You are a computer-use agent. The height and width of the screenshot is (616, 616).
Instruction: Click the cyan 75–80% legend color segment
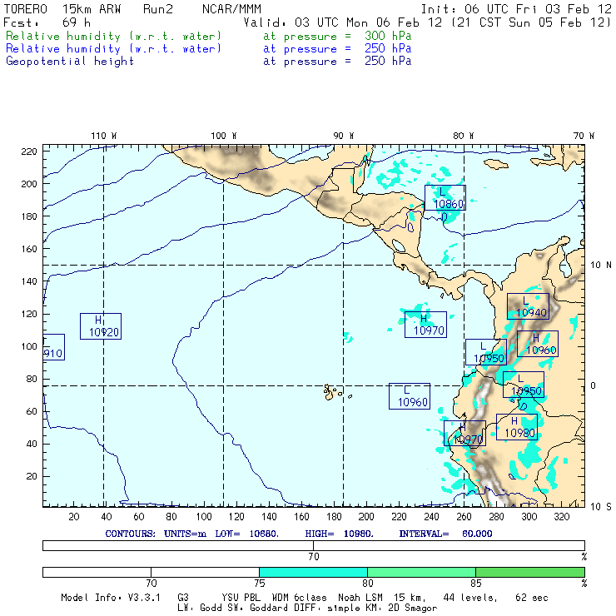coord(313,572)
